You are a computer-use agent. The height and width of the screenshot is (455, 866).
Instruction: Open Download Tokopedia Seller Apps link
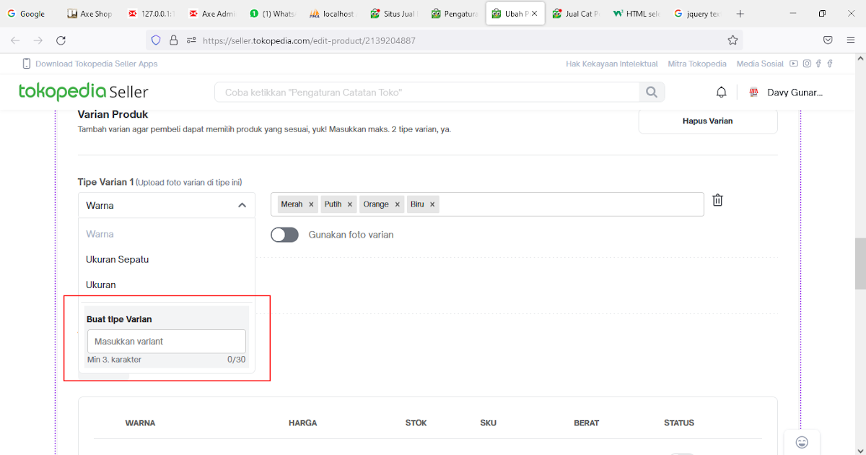pos(96,64)
